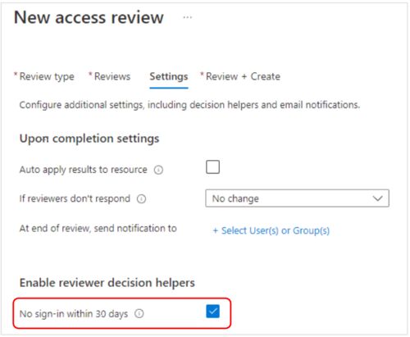Open the ellipsis more options menu
The height and width of the screenshot is (337, 410).
pos(188,17)
